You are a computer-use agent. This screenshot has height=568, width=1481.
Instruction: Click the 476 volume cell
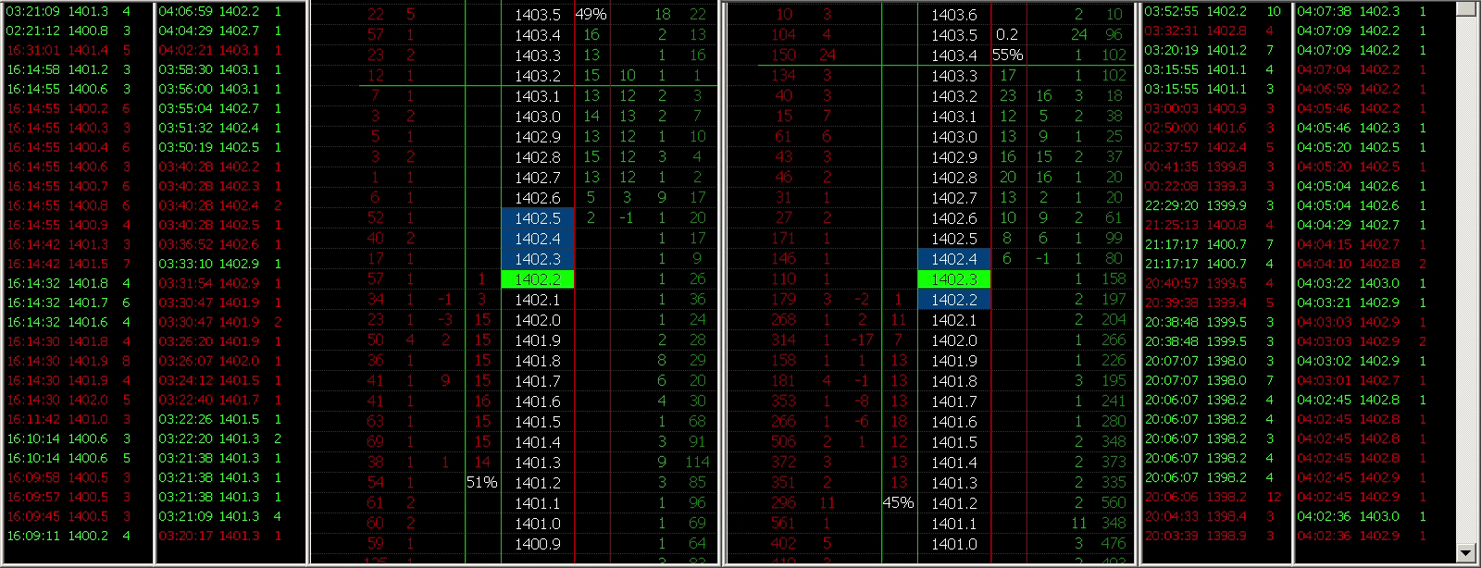point(1113,544)
